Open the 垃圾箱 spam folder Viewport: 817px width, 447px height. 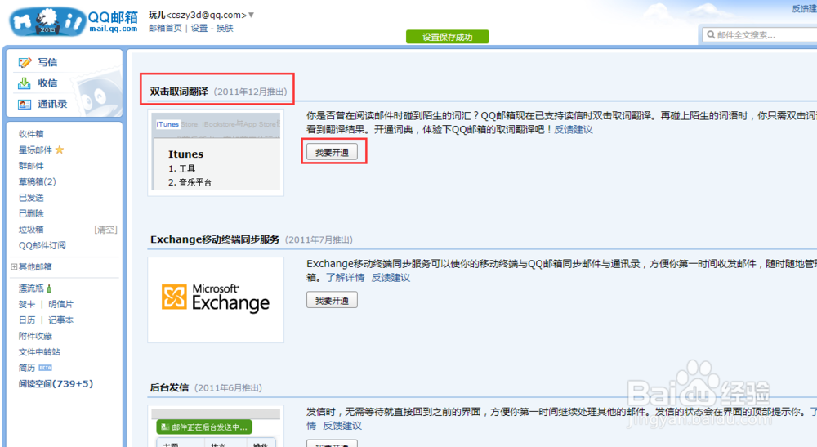coord(31,230)
